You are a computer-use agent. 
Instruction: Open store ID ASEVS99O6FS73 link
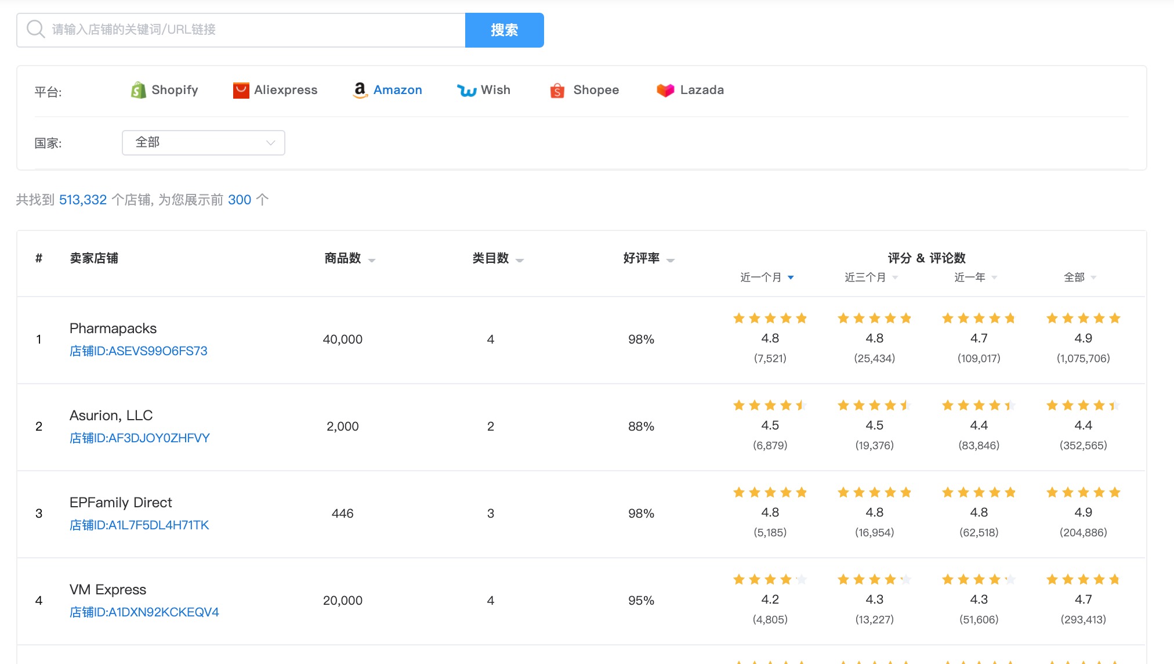139,351
